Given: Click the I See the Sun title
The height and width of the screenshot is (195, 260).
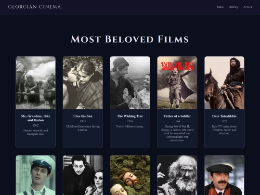Looking at the screenshot, I should [83, 116].
